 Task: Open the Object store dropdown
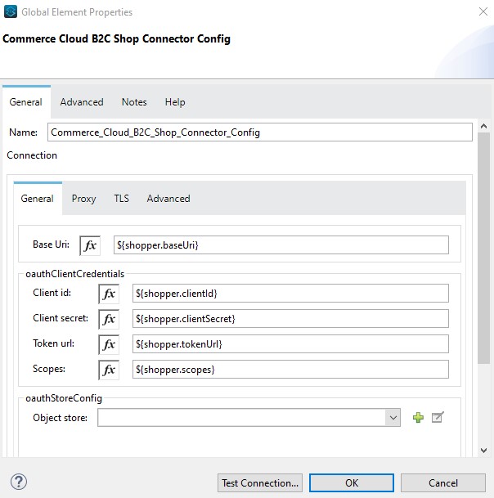click(393, 417)
